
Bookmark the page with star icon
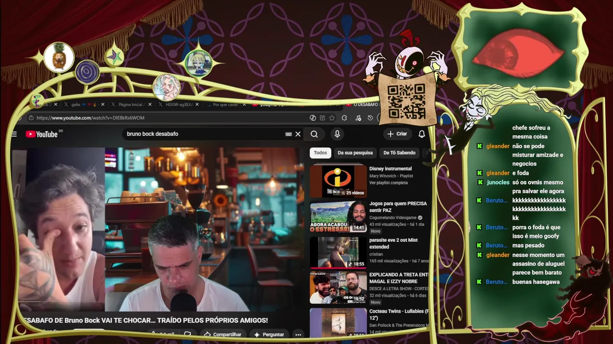click(x=332, y=118)
